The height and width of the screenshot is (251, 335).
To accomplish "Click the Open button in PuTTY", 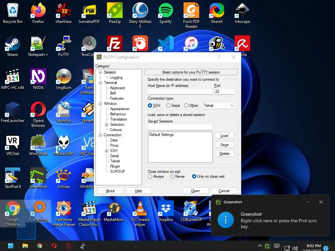I will coord(196,191).
